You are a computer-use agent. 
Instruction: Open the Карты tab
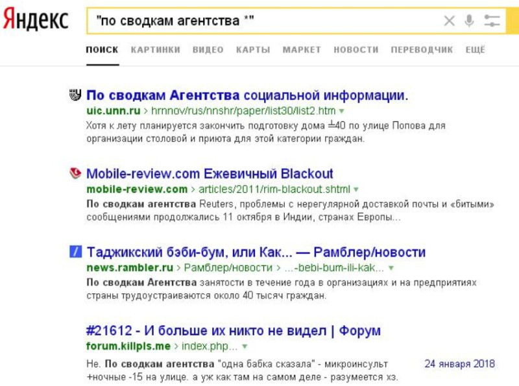253,50
